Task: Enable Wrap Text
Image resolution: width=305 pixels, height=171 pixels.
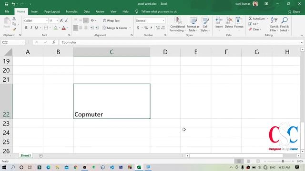Action: coord(111,20)
